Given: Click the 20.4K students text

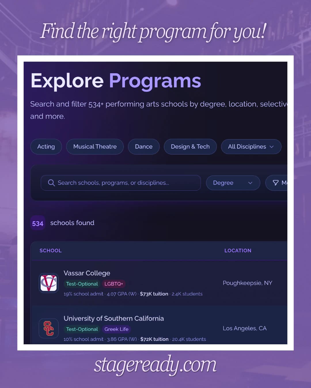Looking at the screenshot, I should tap(189, 339).
